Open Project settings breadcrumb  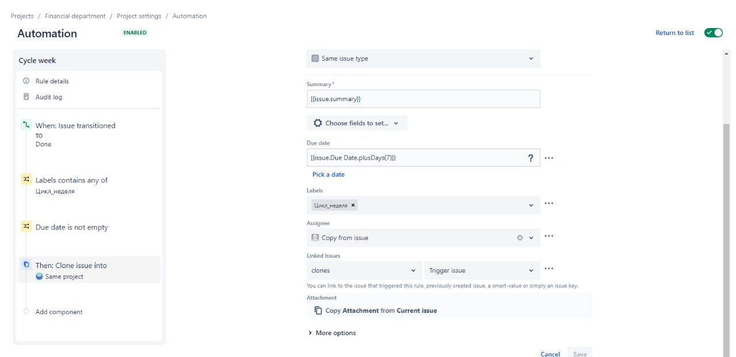pos(139,16)
